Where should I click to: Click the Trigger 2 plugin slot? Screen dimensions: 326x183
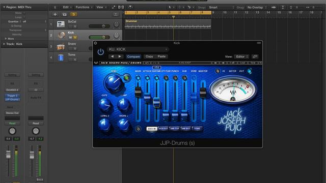pyautogui.click(x=12, y=96)
